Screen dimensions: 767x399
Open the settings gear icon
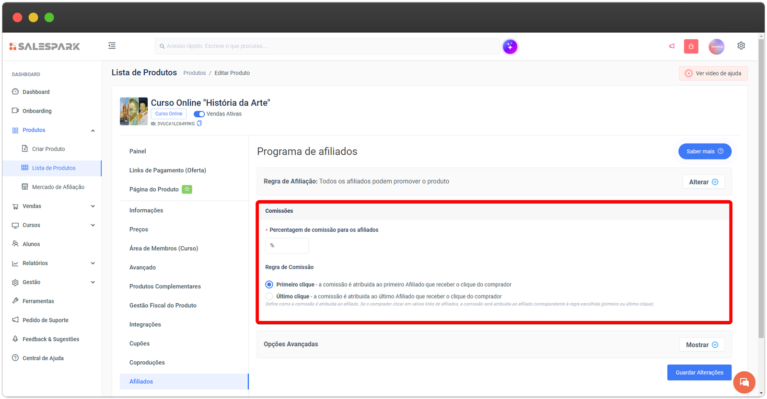coord(741,46)
